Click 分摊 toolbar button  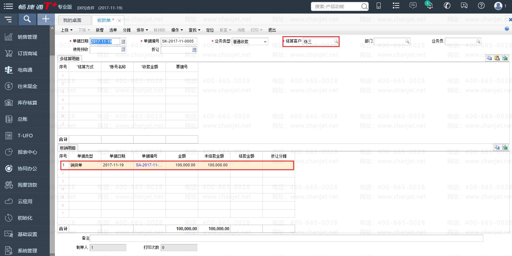point(127,30)
